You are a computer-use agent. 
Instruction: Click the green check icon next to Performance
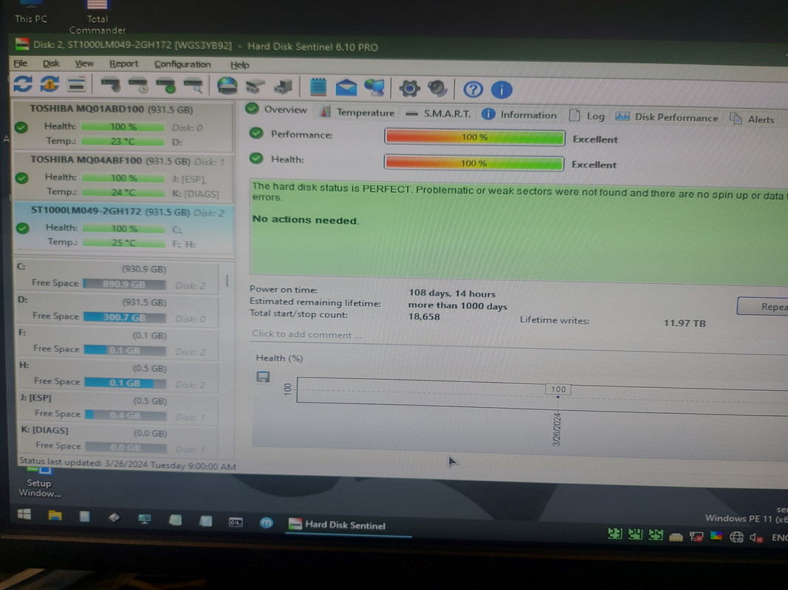pyautogui.click(x=256, y=133)
